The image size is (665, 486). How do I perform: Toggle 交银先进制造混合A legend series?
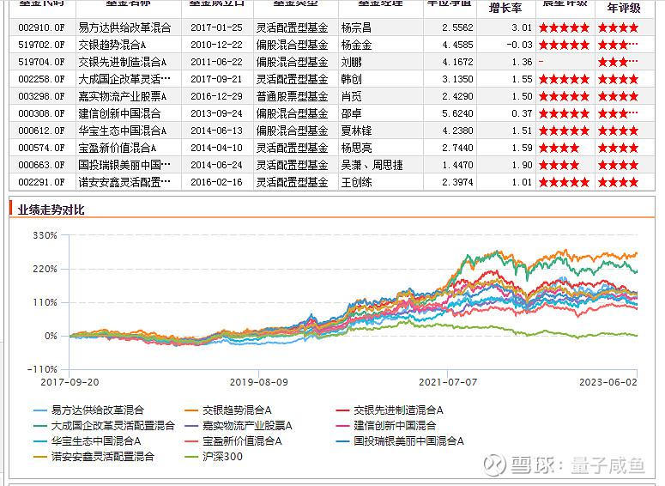tap(390, 410)
